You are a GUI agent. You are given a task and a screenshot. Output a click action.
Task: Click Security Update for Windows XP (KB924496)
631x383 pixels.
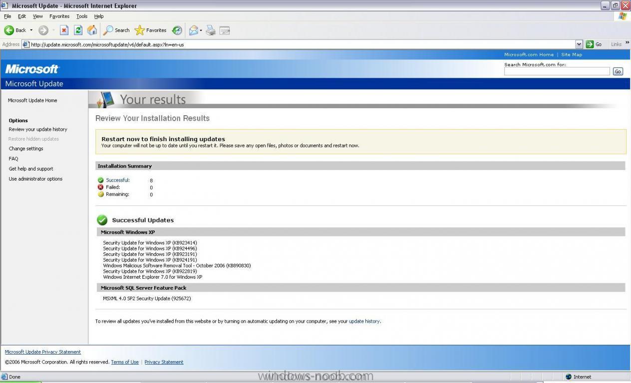coord(150,248)
